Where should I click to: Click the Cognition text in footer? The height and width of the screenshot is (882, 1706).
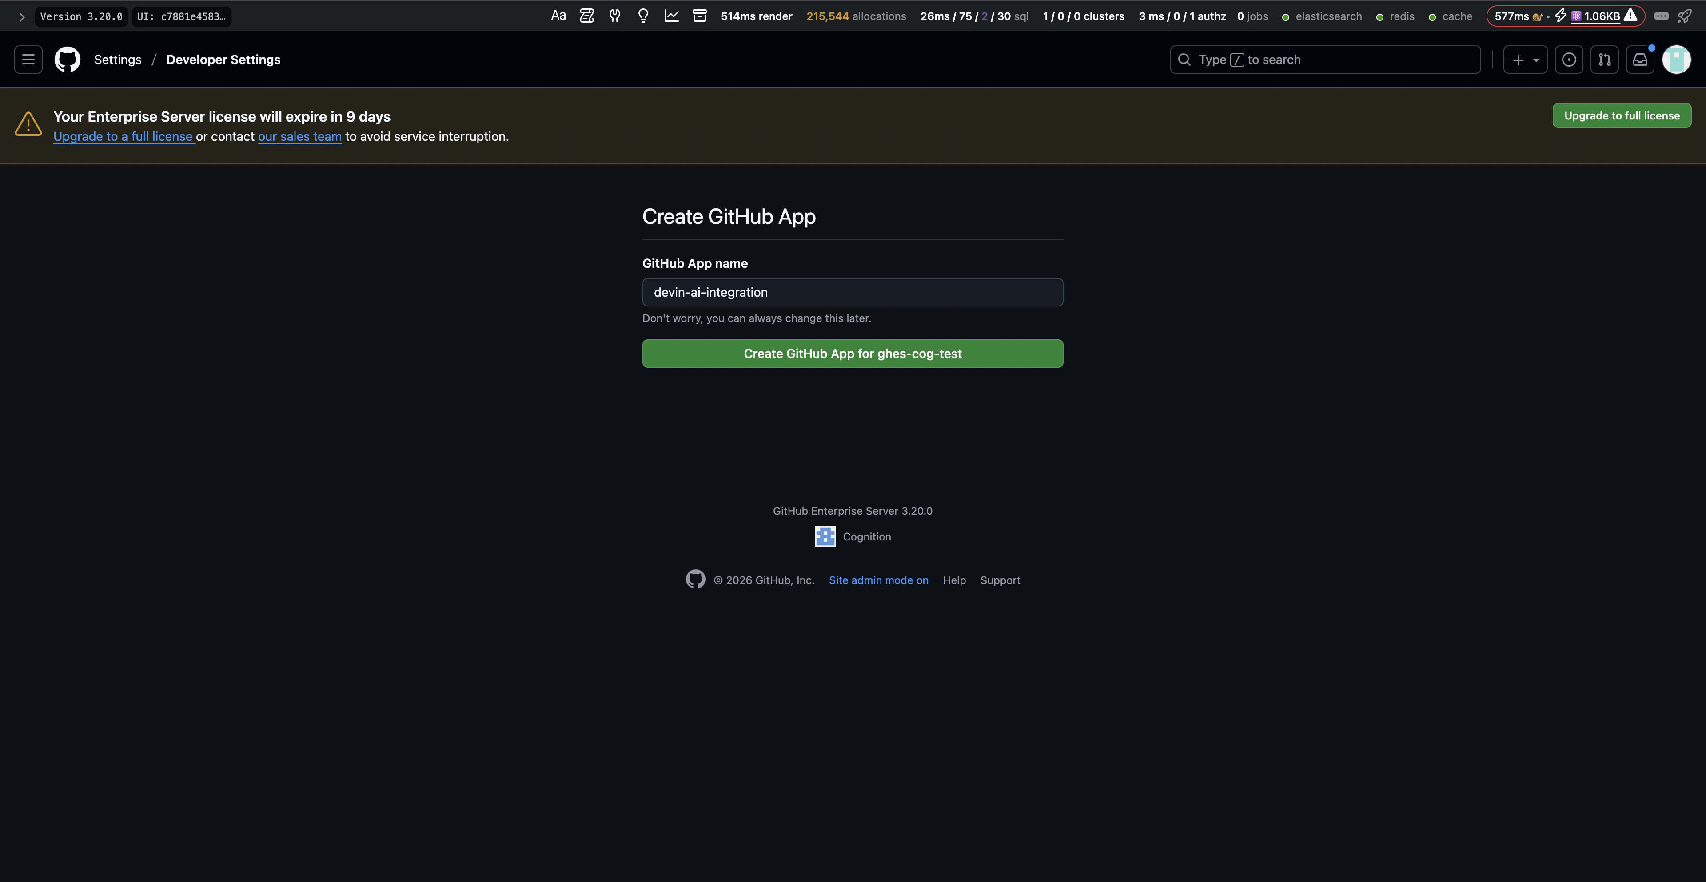click(x=867, y=536)
